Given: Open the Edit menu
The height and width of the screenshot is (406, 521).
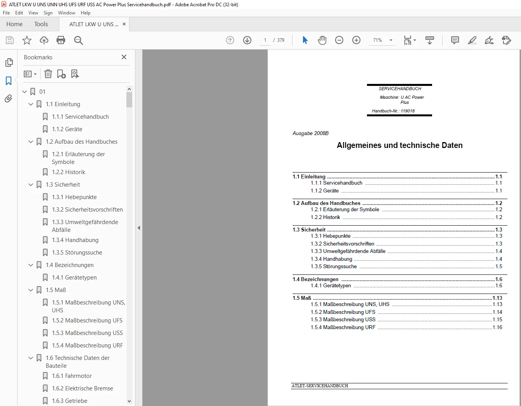Looking at the screenshot, I should pyautogui.click(x=19, y=13).
